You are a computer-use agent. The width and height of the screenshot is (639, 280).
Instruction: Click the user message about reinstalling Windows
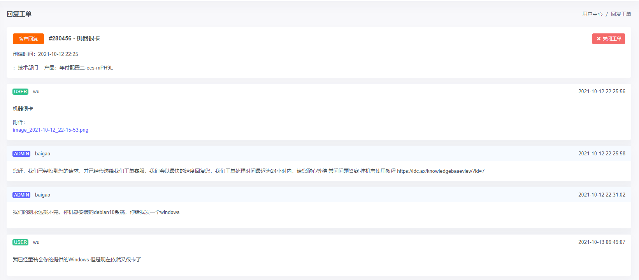pos(77,260)
